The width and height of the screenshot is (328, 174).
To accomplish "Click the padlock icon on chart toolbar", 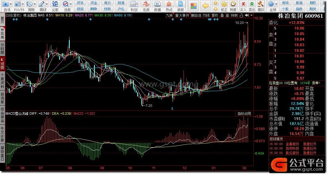I will (x=242, y=15).
